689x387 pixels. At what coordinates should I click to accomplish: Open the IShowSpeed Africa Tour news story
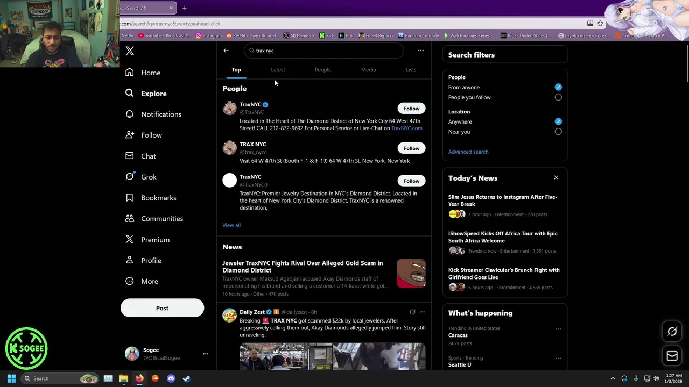coord(503,237)
